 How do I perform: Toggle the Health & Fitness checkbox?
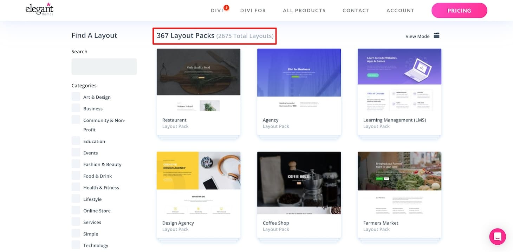[x=76, y=186]
